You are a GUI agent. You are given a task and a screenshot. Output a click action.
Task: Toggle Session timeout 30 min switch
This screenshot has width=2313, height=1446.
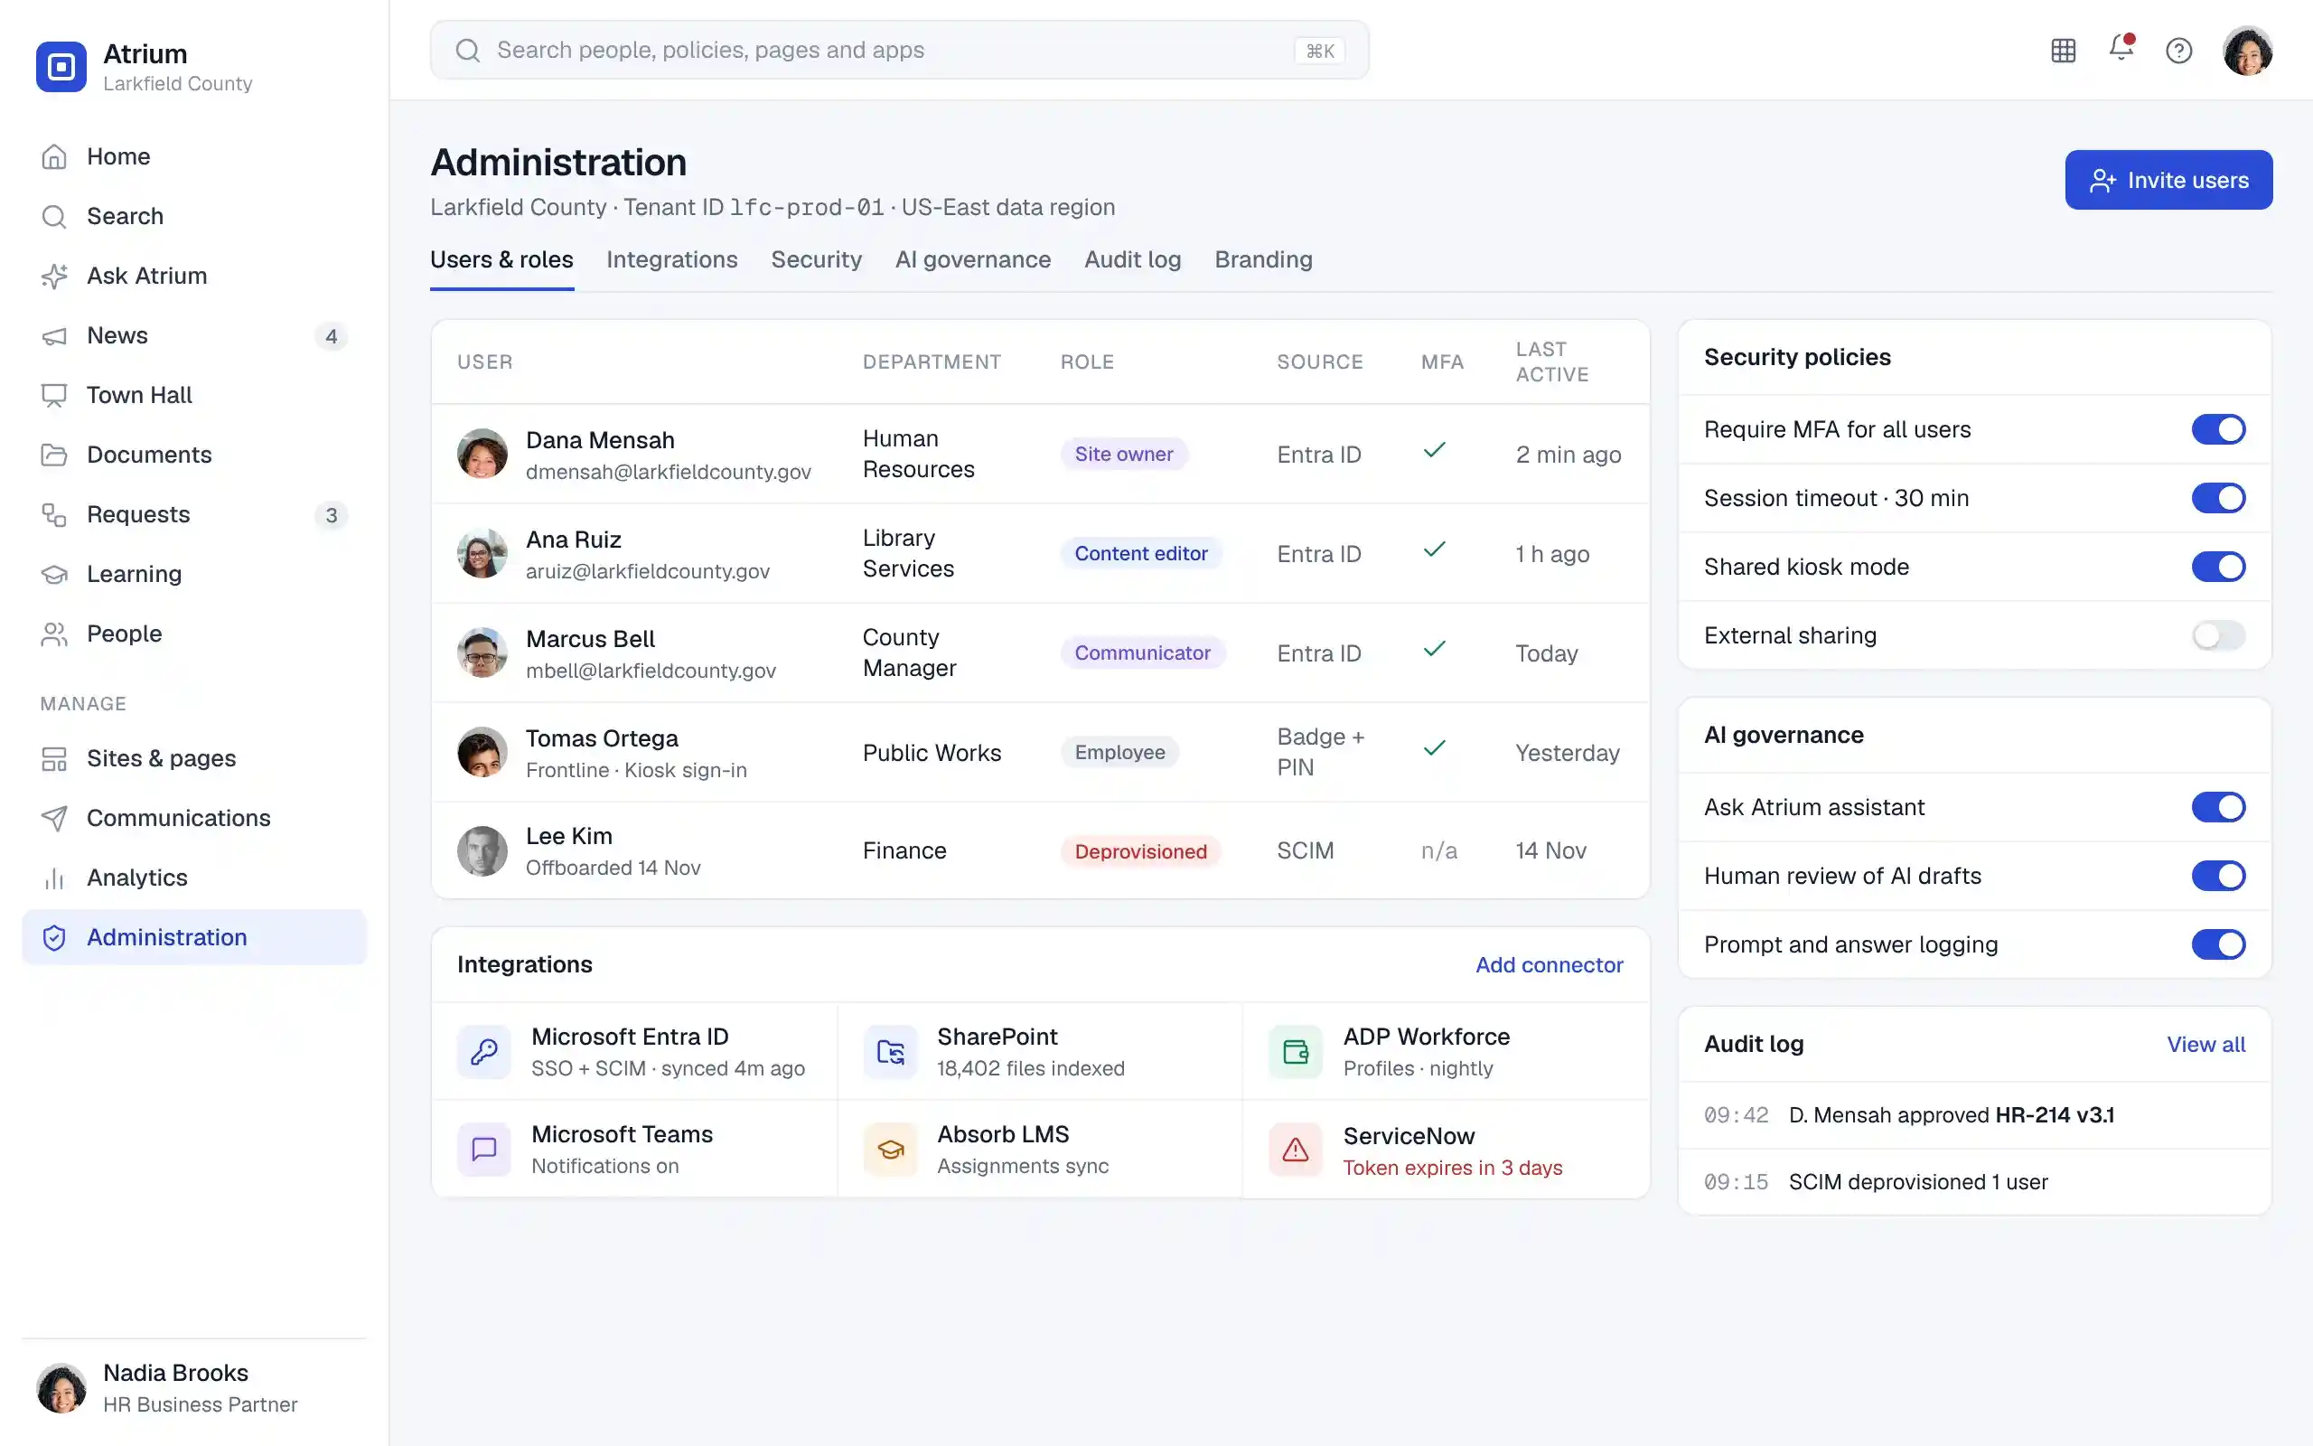point(2217,498)
